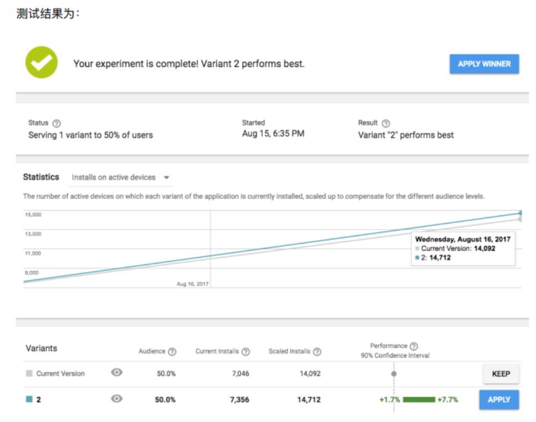Click the help icon next to Status
Image resolution: width=536 pixels, height=422 pixels.
(56, 123)
